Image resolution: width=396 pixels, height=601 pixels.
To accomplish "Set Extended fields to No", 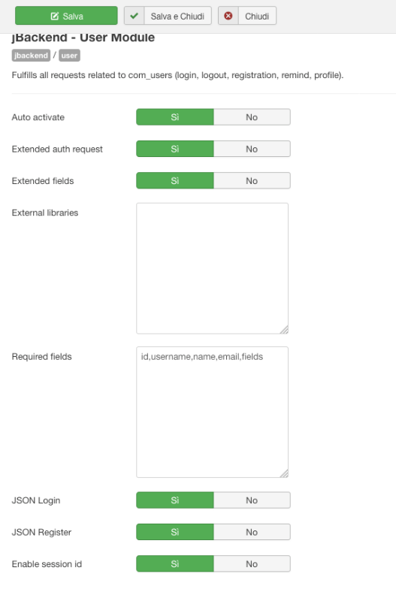I will pyautogui.click(x=252, y=180).
